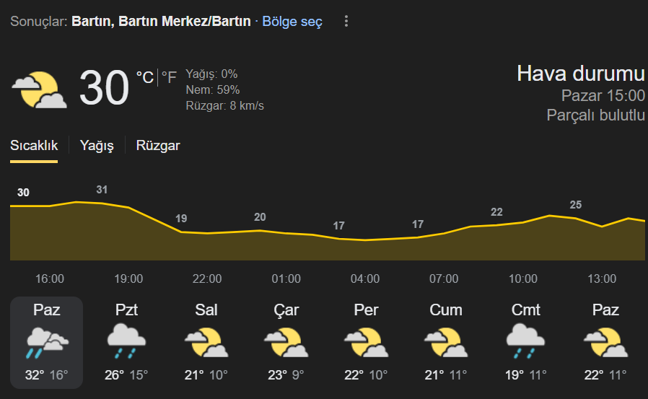Click the 04:00 hour label
The width and height of the screenshot is (648, 399).
[x=365, y=279]
